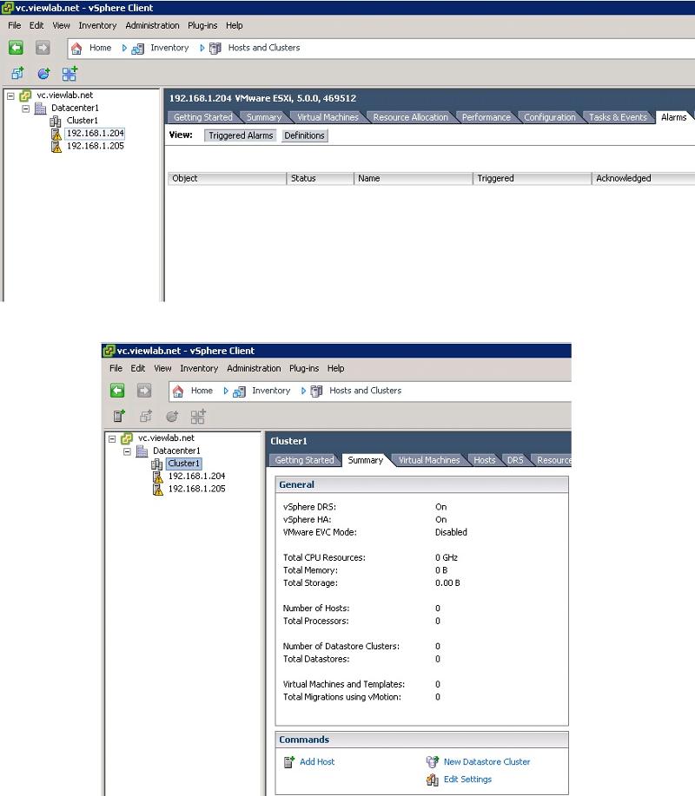Viewport: 695px width, 796px height.
Task: Click the New Resource Pool toolbar icon in the host alarms window
Action: click(x=43, y=74)
